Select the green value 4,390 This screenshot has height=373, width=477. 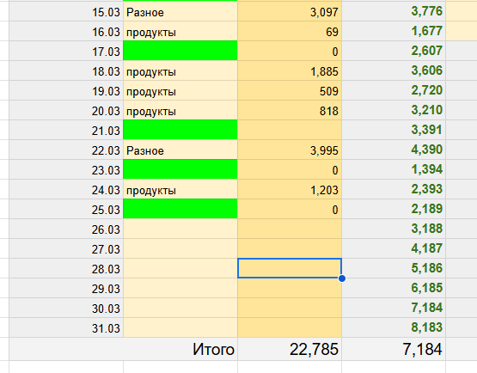[394, 150]
